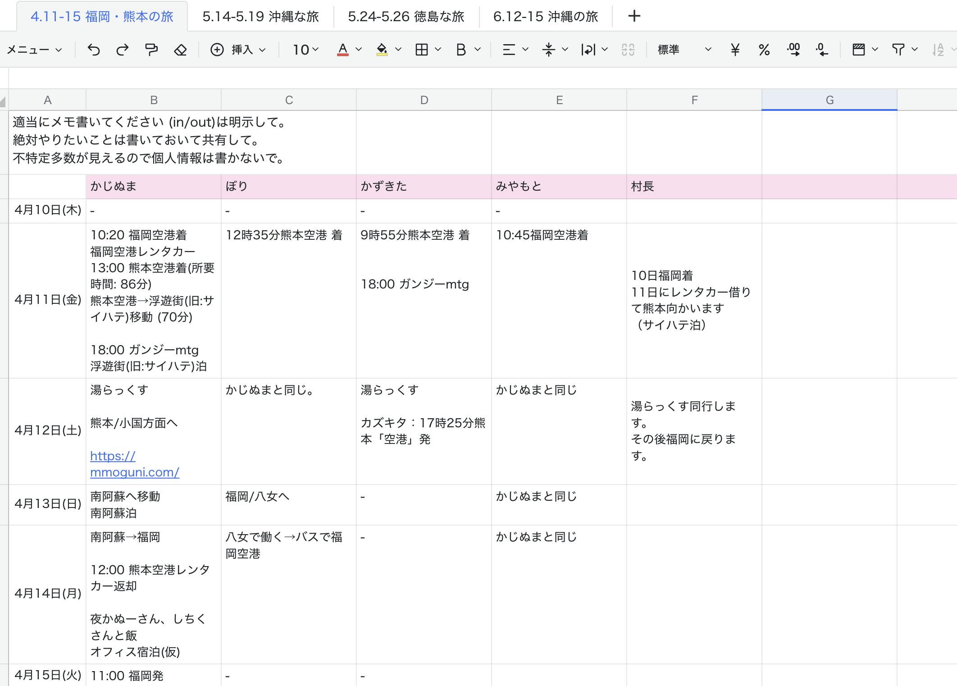The image size is (957, 686).
Task: Apply yen currency format
Action: 735,50
